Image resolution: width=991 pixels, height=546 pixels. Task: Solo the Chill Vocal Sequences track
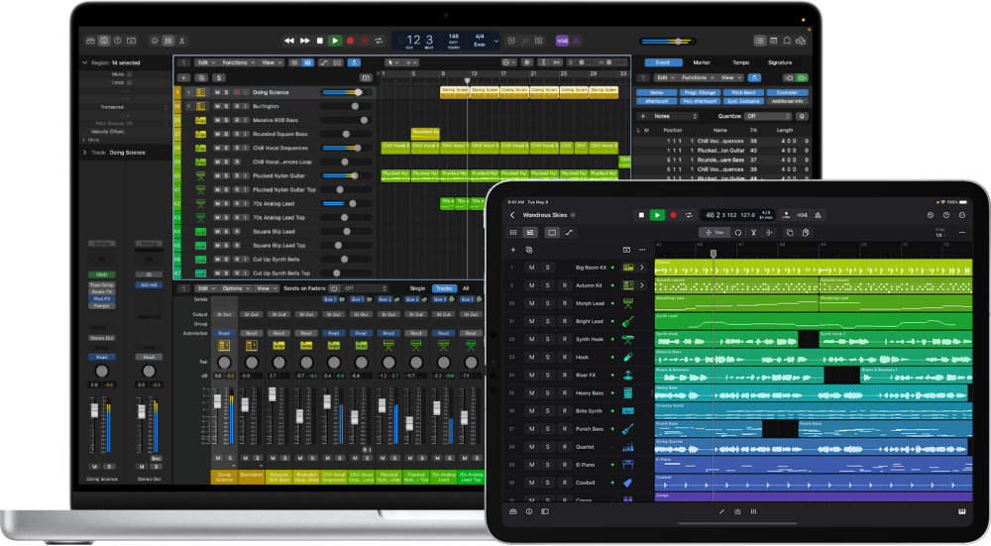[x=227, y=148]
